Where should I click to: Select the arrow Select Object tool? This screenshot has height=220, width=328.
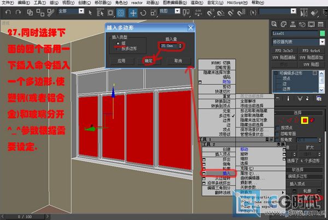tap(90, 13)
